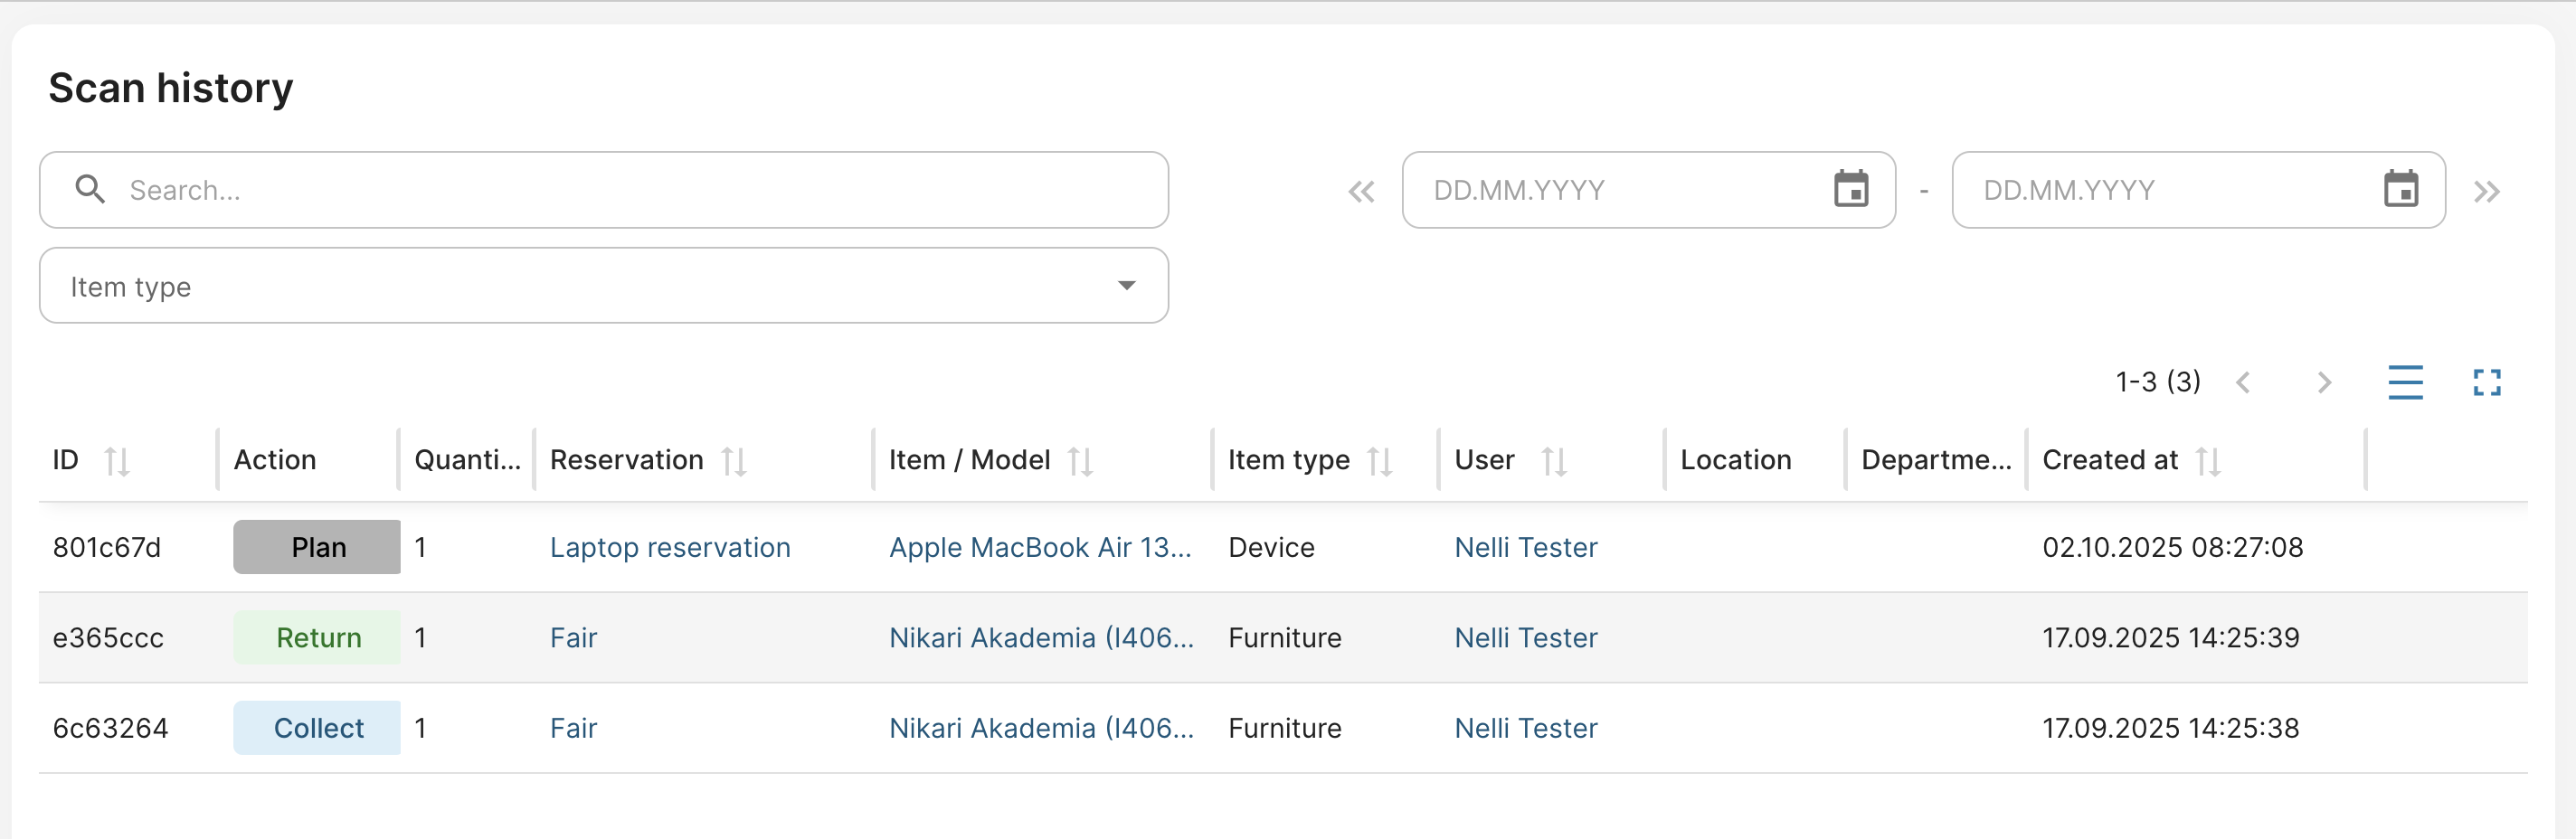Sort by Created at column

[x=2208, y=461]
